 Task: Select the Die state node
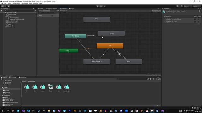(x=97, y=19)
